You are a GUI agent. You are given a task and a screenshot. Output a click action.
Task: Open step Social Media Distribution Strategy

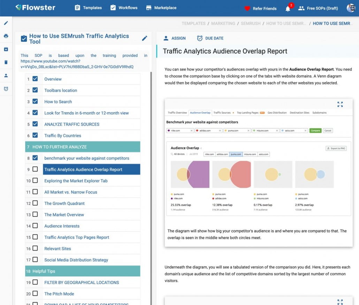(x=76, y=260)
